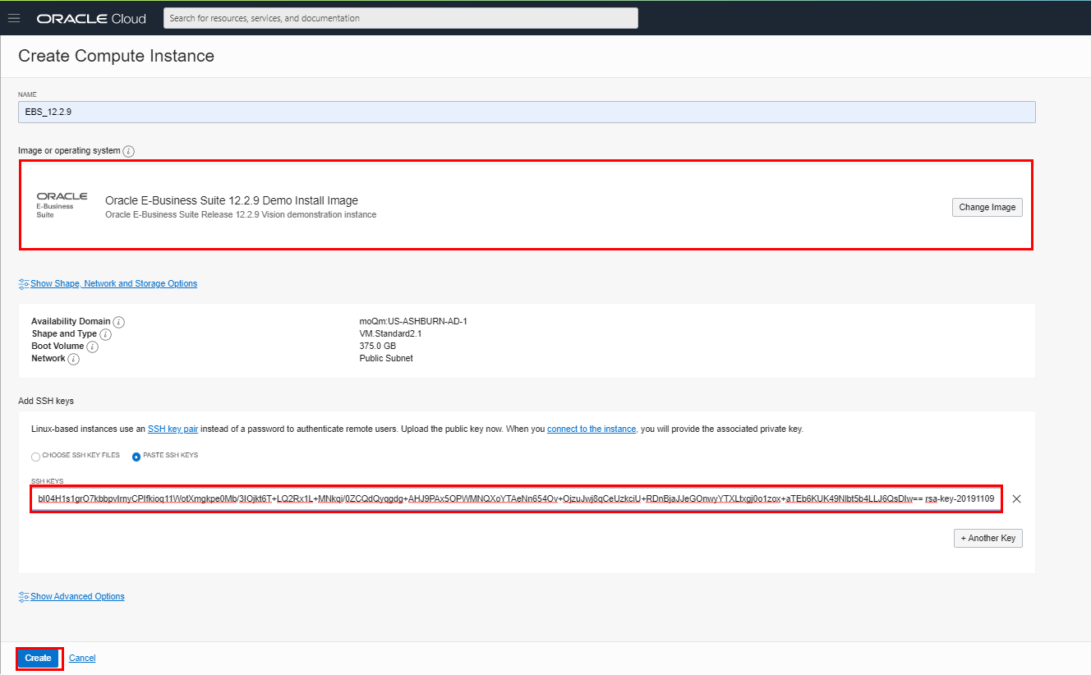The image size is (1091, 675).
Task: Click the moQm:US-ASHBURN-AD-1 value text
Action: 413,322
